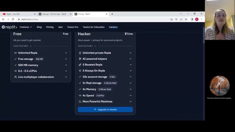The width and height of the screenshot is (235, 132).
Task: Expand the More Powerful Machines chevron
Action: click(x=131, y=102)
